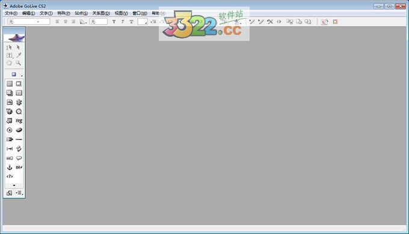Click the table object icon
409x234 pixels.
pos(19,93)
